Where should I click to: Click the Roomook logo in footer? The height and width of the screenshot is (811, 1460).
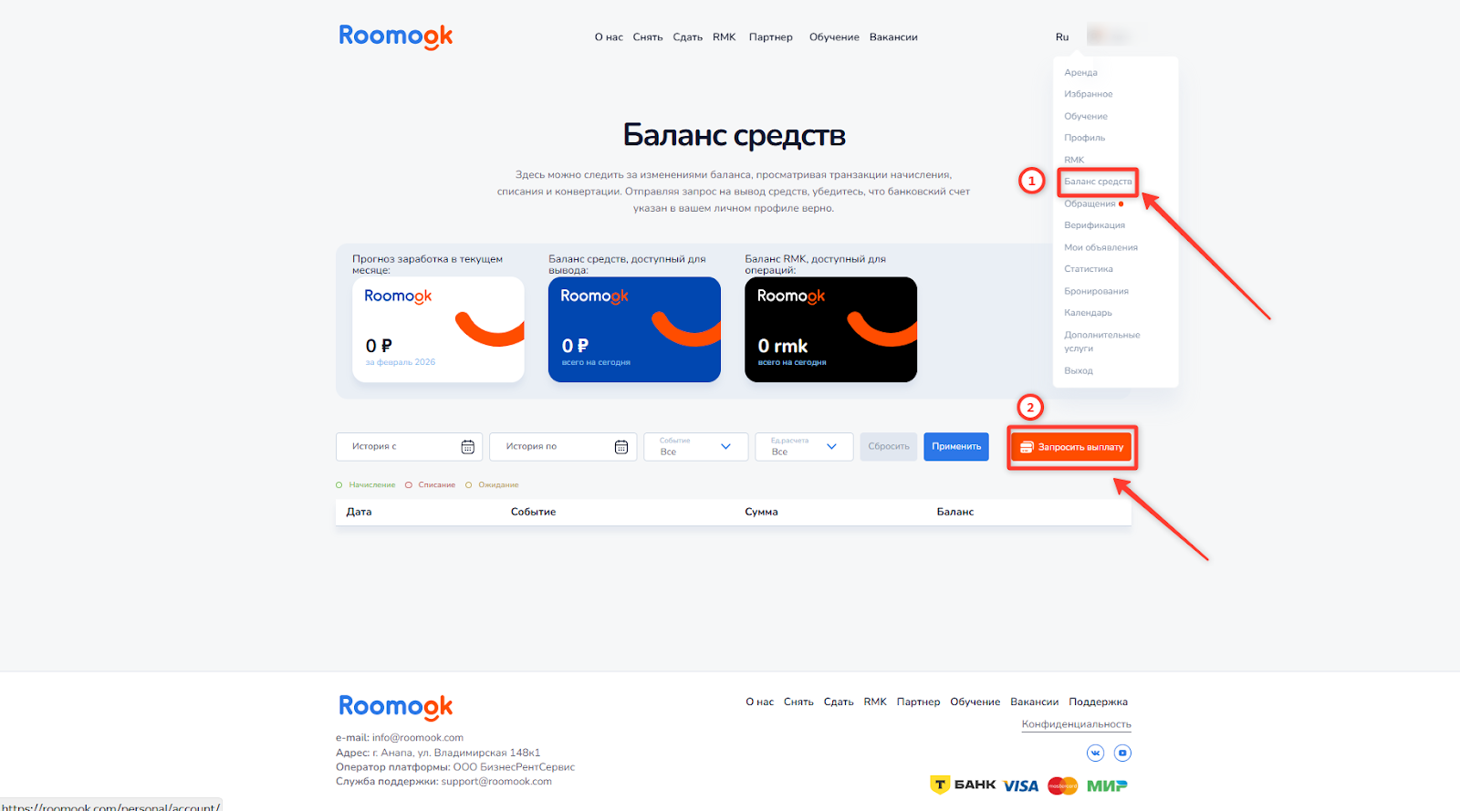[x=396, y=707]
